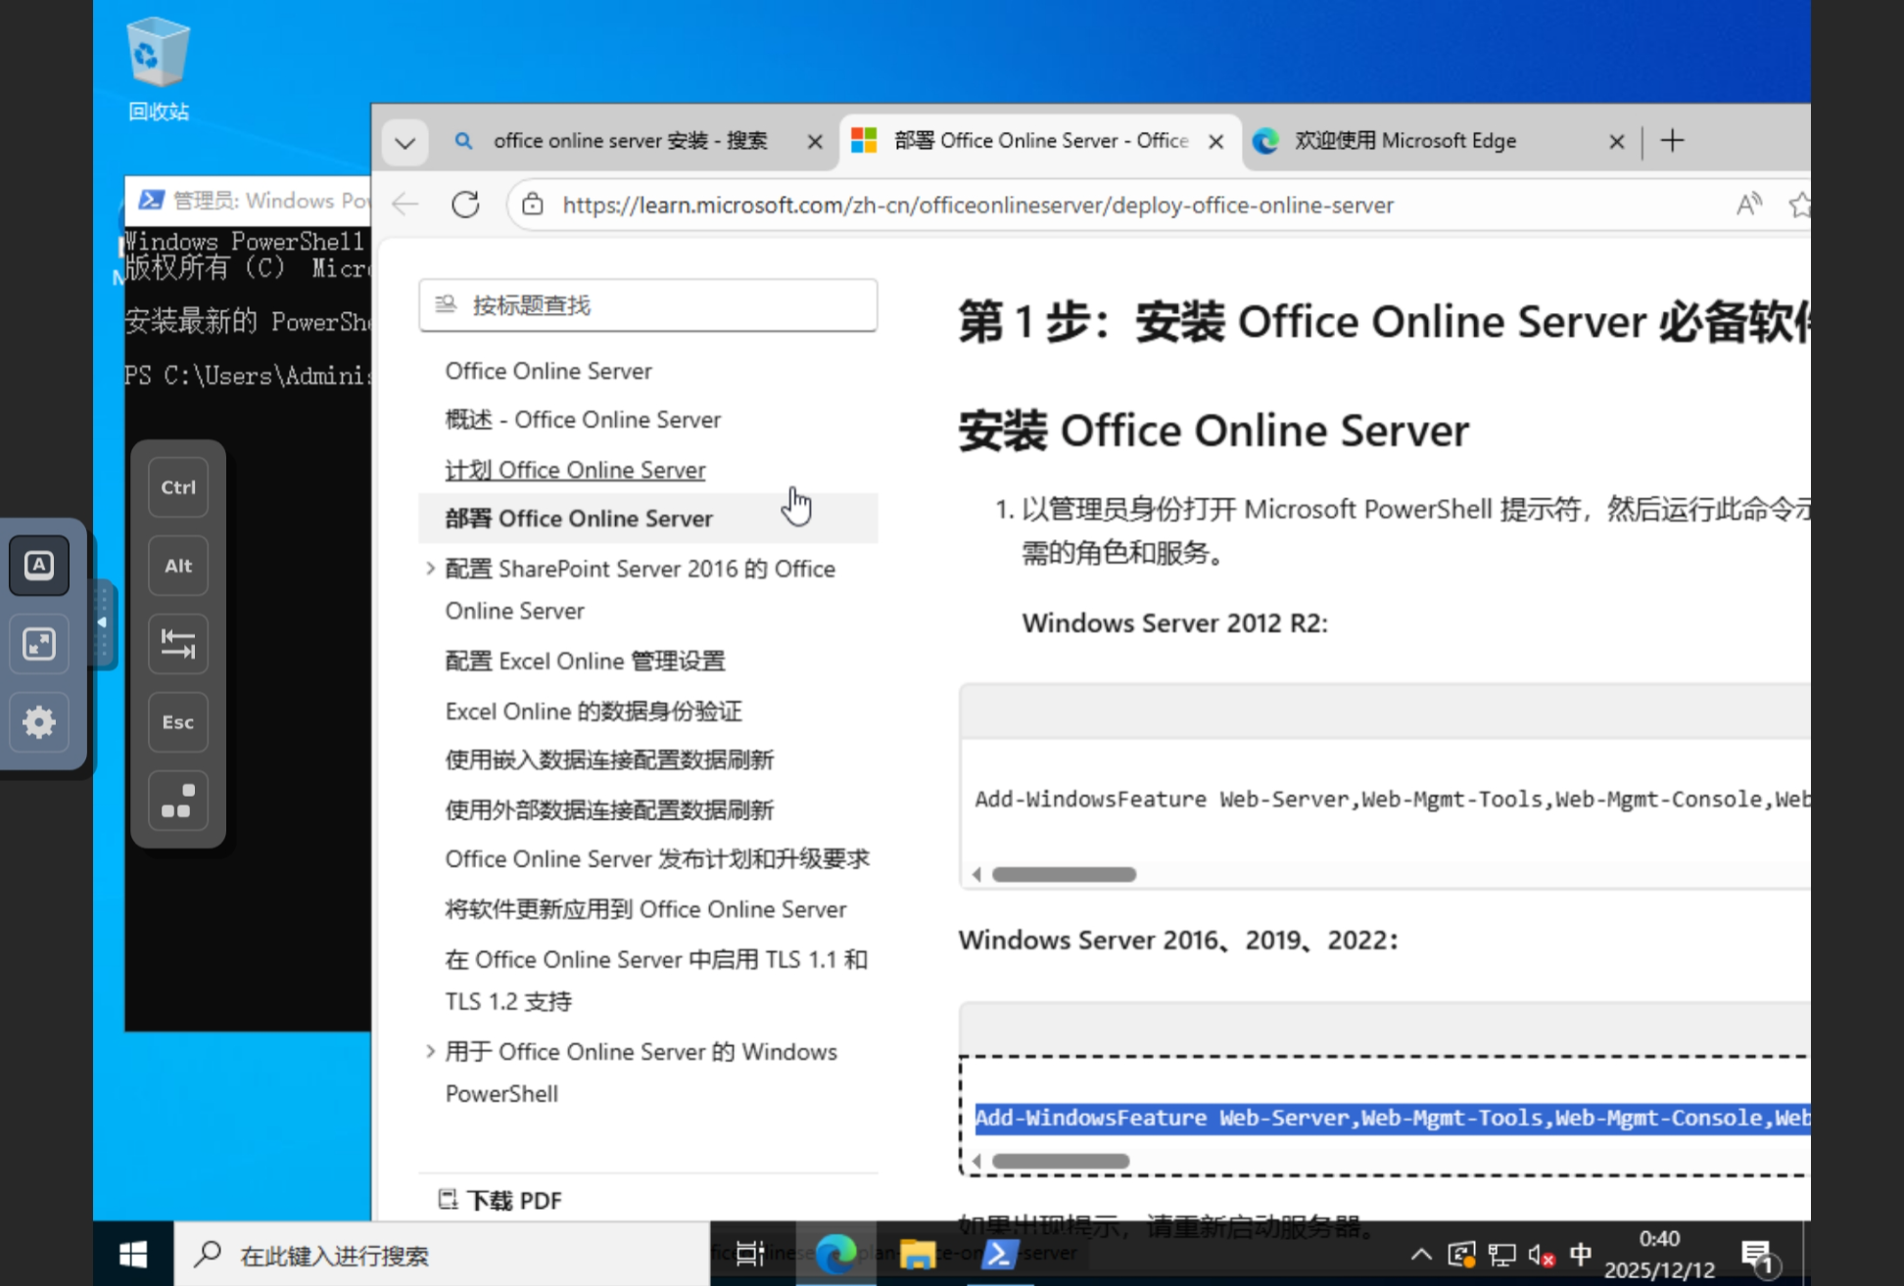The image size is (1904, 1286).
Task: Open the new tab plus button
Action: click(1672, 141)
